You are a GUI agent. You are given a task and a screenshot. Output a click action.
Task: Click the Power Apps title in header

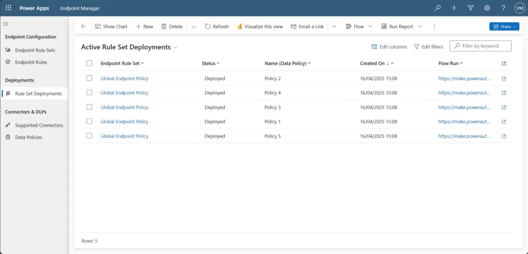point(35,8)
